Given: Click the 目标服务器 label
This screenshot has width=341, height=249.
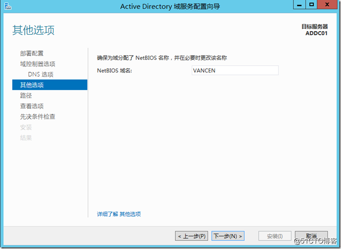Looking at the screenshot, I should 314,27.
